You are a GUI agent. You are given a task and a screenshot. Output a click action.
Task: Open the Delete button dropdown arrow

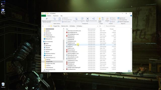point(88,22)
